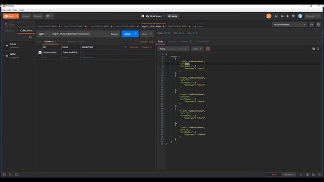Image resolution: width=324 pixels, height=182 pixels.
Task: Open the New button dropdown arrow
Action: point(17,16)
